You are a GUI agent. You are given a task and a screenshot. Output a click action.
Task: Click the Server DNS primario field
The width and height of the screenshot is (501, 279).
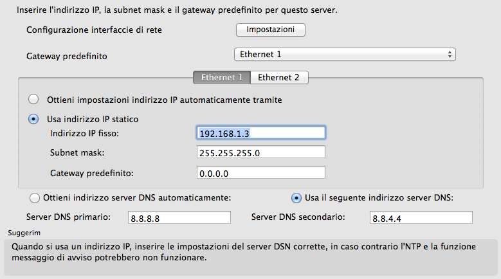[x=179, y=218]
